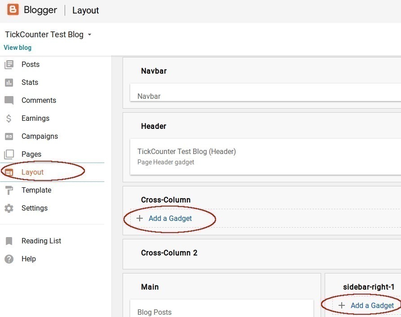Click the Reading List bookmark icon
The height and width of the screenshot is (317, 401).
(x=9, y=241)
